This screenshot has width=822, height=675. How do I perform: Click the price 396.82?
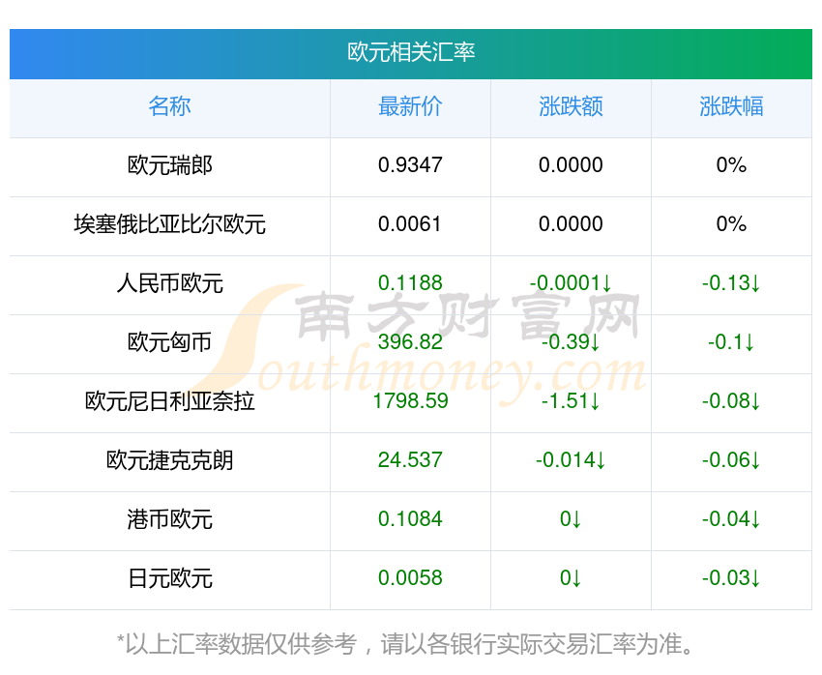pos(410,342)
